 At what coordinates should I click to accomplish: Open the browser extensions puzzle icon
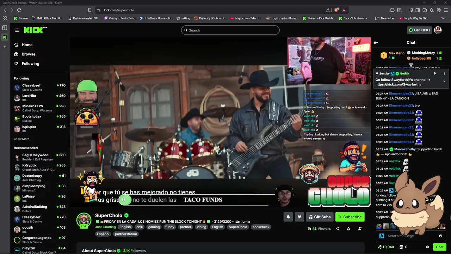[392, 10]
